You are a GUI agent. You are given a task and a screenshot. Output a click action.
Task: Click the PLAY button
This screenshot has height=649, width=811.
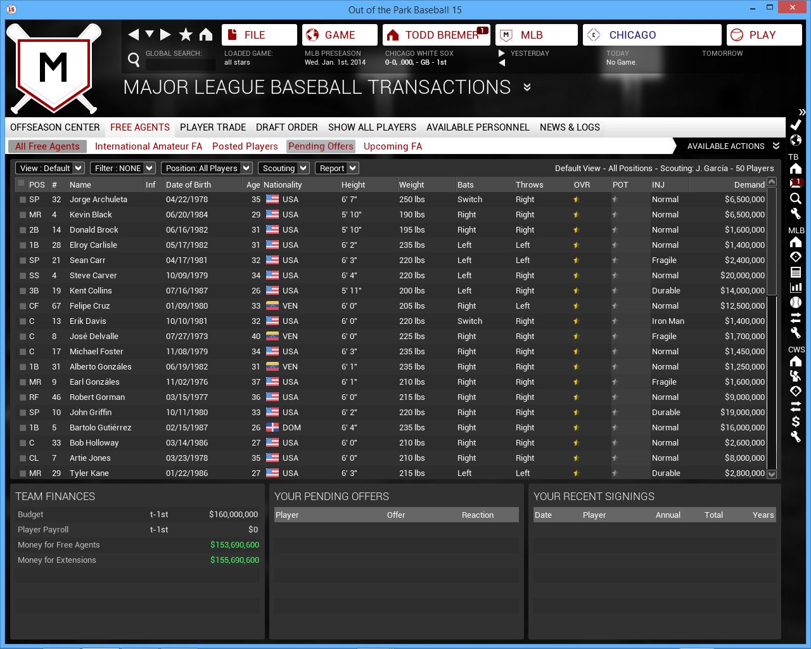click(763, 35)
